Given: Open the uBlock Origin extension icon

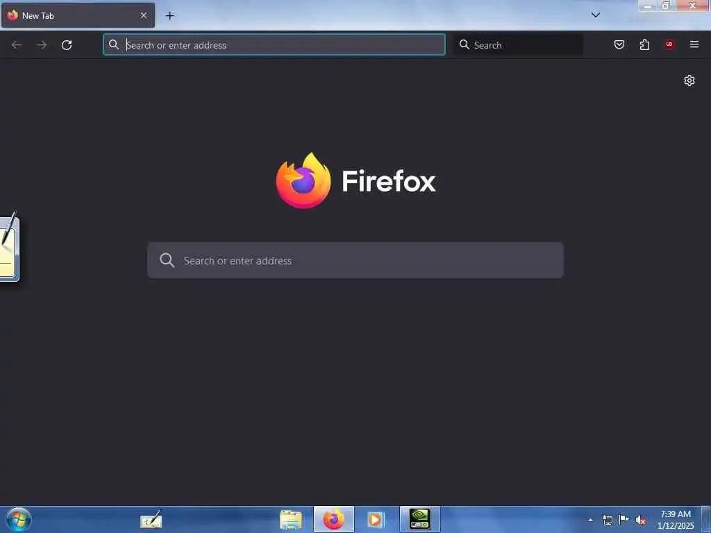Looking at the screenshot, I should click(x=669, y=44).
